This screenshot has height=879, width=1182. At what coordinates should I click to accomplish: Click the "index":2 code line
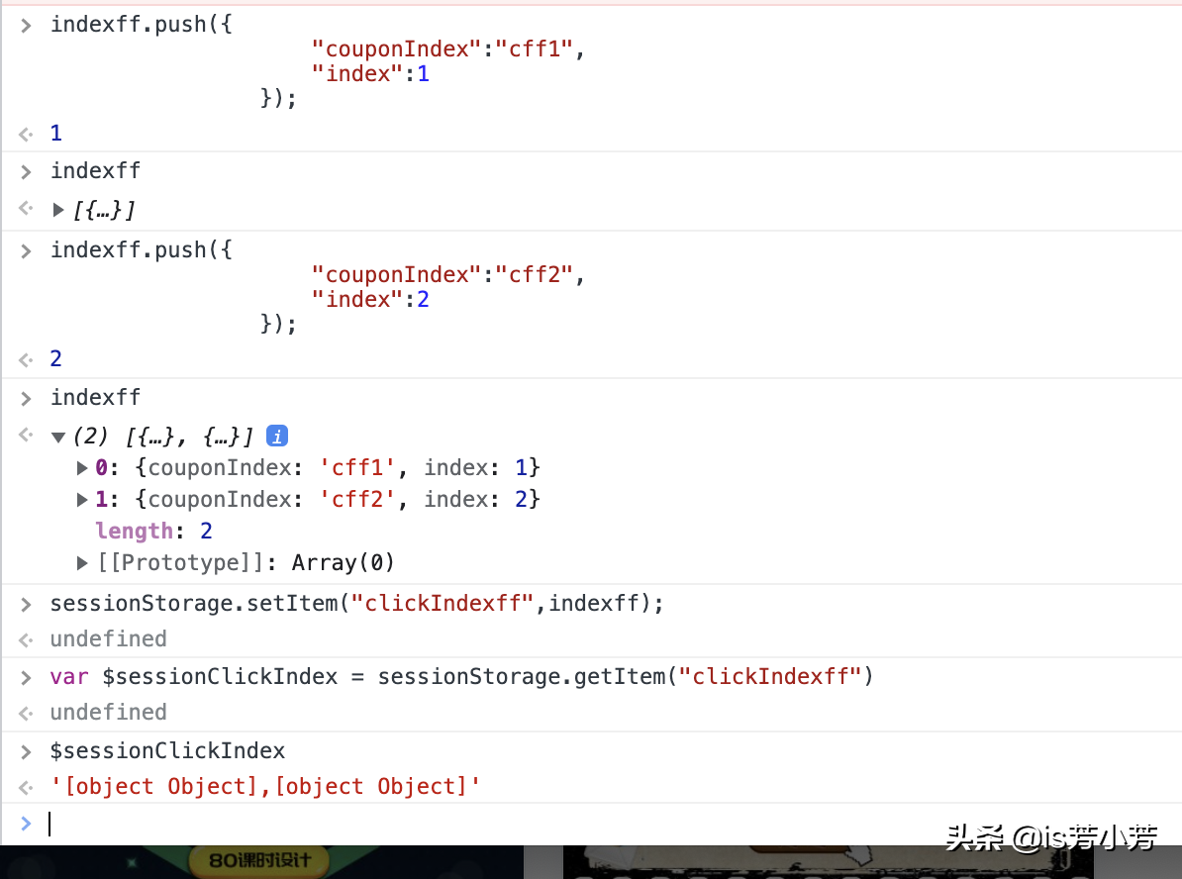point(370,299)
